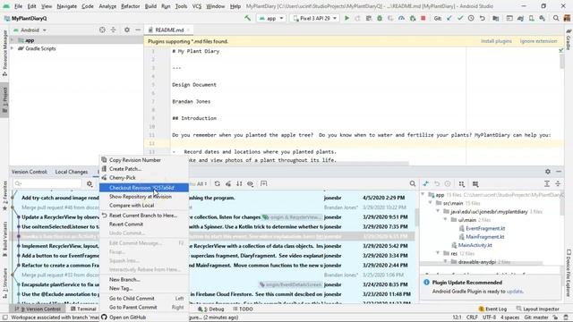Click the lock icon in status bar
Viewport: 573px width, 322px height.
click(555, 318)
